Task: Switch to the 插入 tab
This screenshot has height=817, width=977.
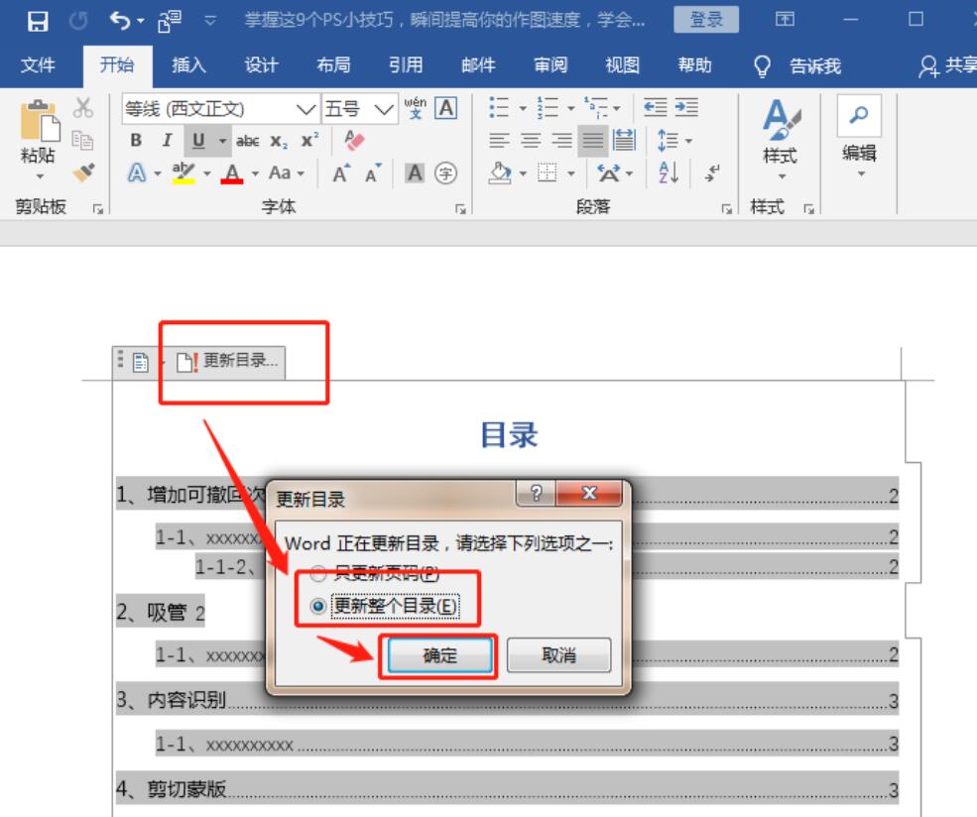Action: [x=188, y=64]
